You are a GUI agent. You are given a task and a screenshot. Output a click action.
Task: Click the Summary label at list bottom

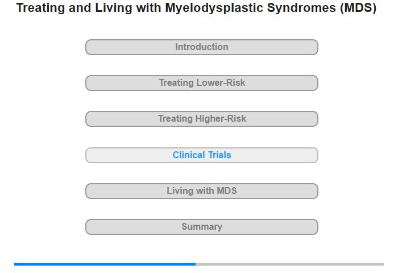[202, 226]
